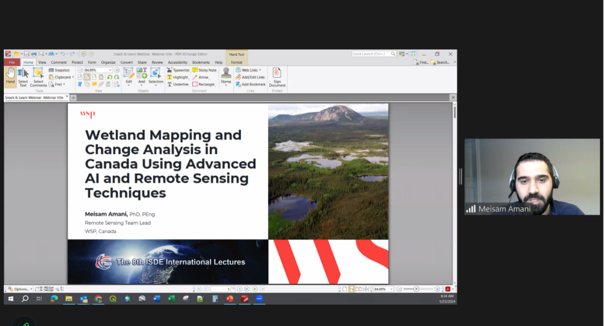Viewport: 605px width, 326px height.
Task: Open the Add objects dropdown
Action: point(142,76)
